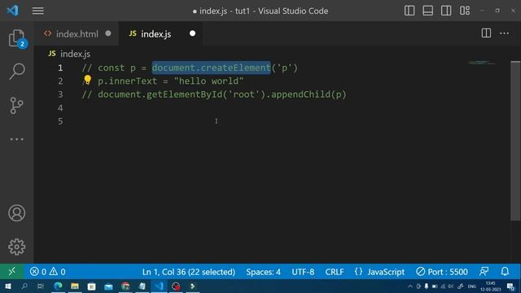
Task: Open File Explorer from taskbar
Action: (x=75, y=286)
